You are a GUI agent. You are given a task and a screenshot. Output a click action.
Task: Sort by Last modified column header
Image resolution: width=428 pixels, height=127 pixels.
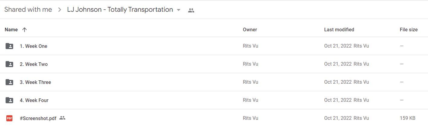point(339,29)
